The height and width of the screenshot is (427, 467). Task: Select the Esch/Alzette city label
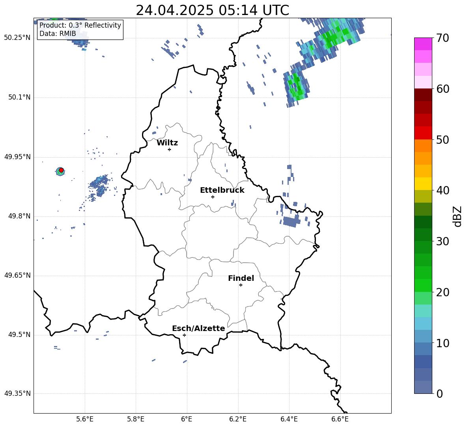click(198, 328)
